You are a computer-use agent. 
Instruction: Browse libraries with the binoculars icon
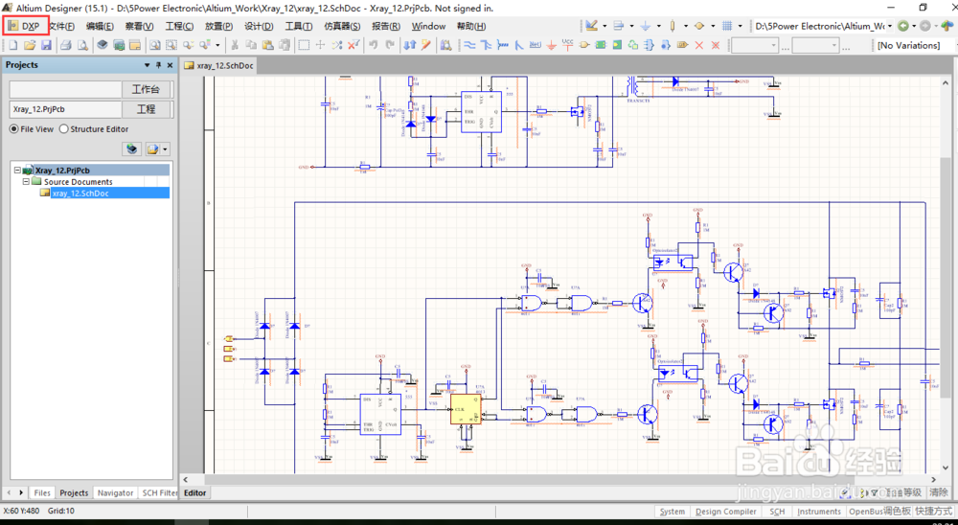[446, 45]
